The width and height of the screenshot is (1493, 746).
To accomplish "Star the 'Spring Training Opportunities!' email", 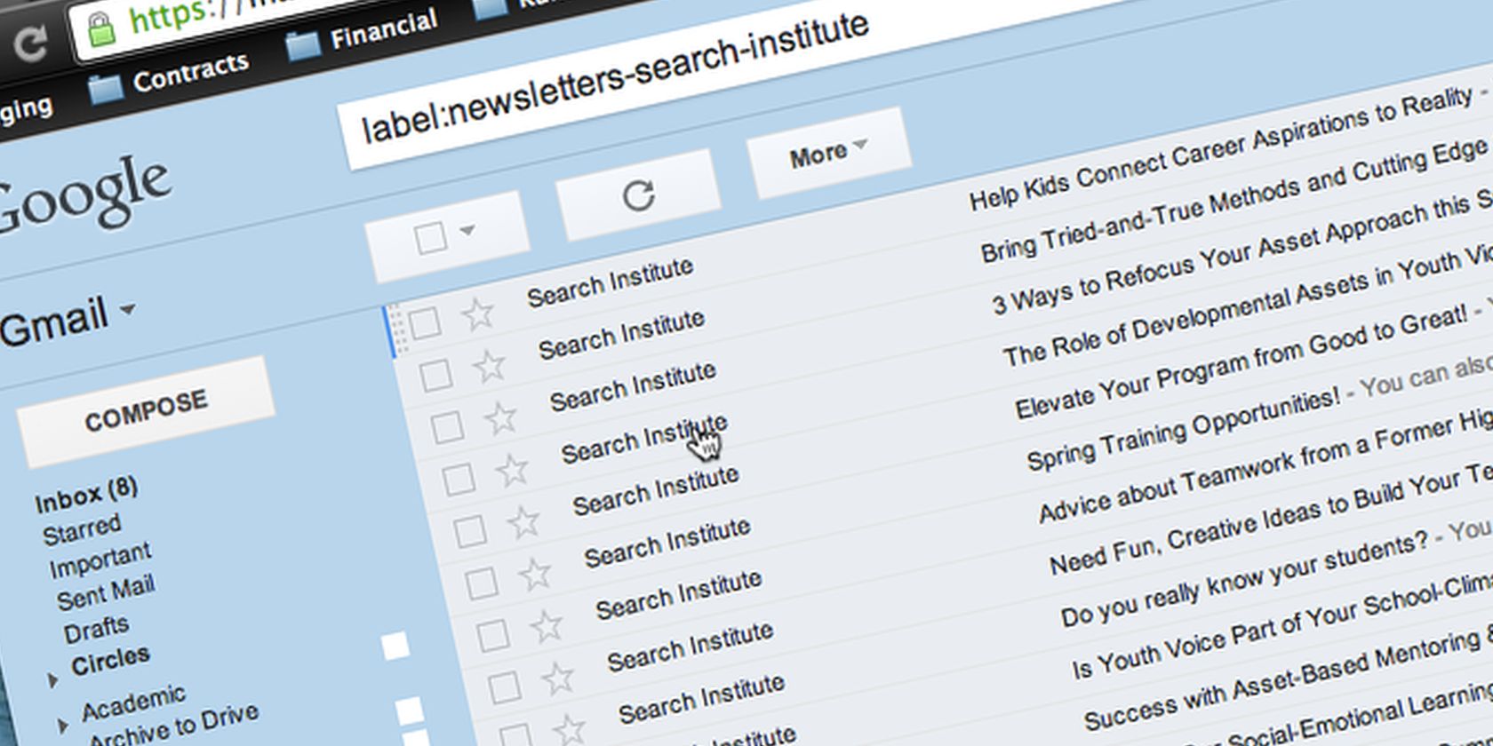I will 536,575.
